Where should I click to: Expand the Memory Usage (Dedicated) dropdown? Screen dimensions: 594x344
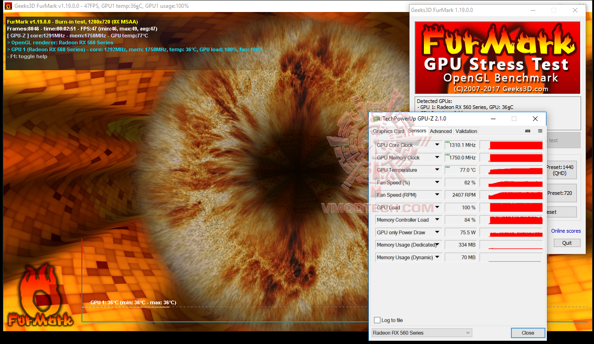(x=437, y=245)
